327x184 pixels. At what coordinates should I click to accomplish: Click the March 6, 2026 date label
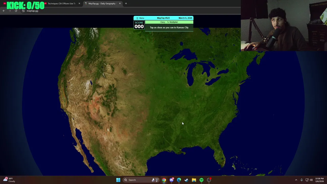coord(185,18)
